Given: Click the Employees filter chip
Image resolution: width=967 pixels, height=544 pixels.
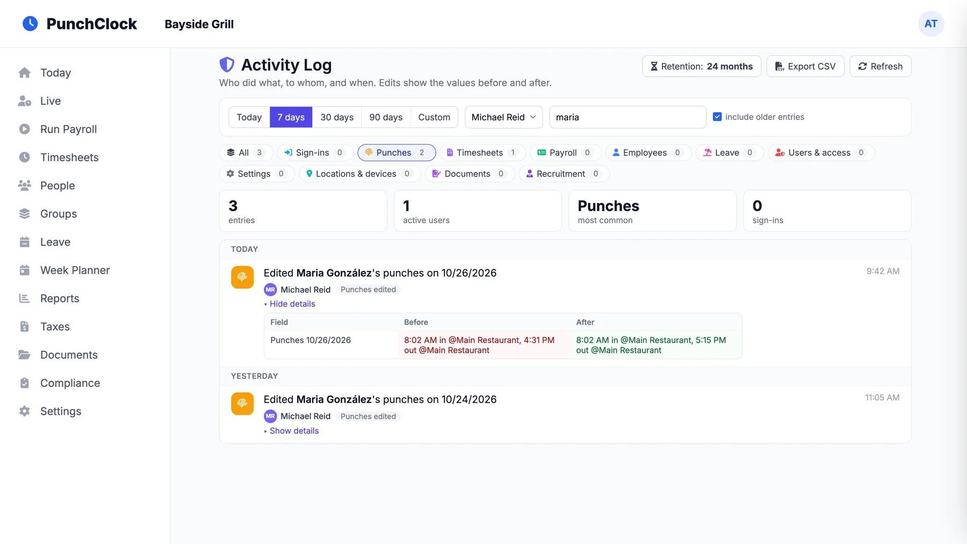Looking at the screenshot, I should coord(648,153).
